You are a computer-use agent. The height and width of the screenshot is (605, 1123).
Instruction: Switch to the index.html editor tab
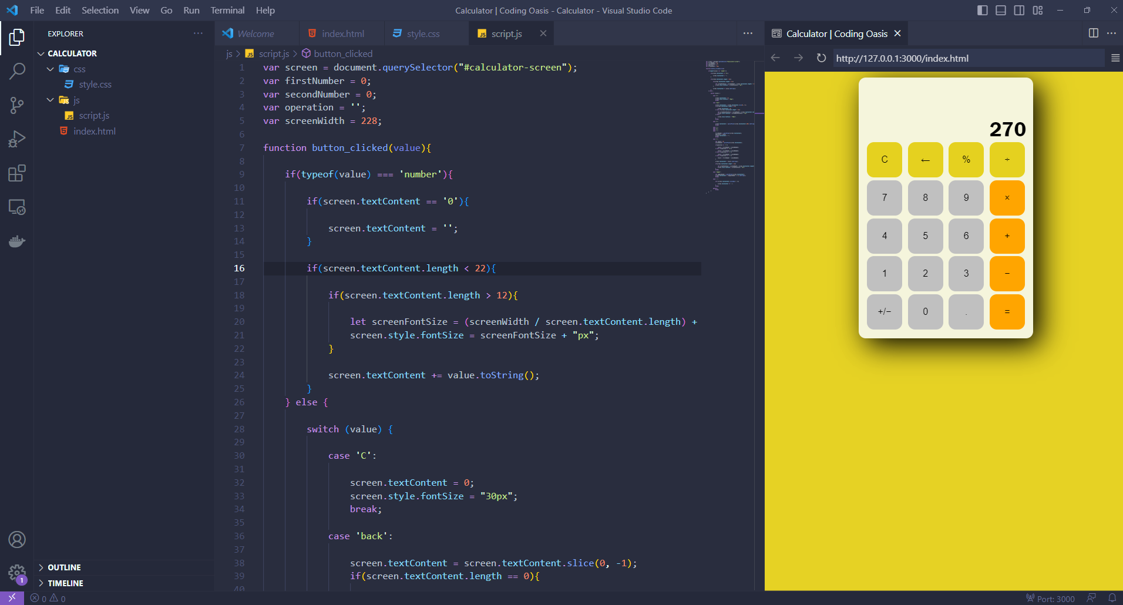(342, 33)
